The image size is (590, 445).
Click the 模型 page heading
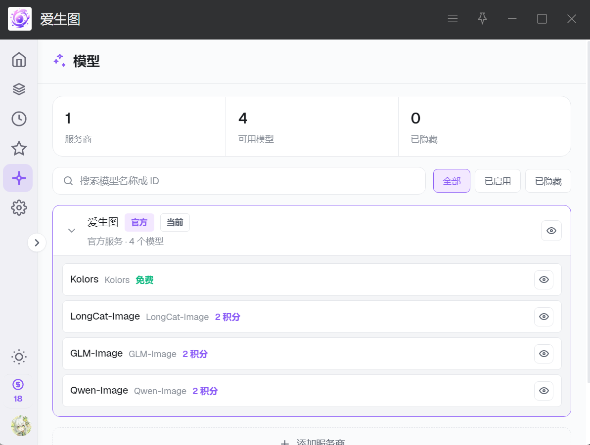(x=86, y=61)
